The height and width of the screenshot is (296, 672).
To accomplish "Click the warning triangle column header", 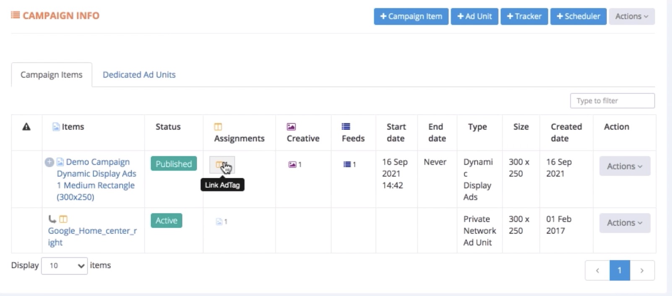I will 26,127.
